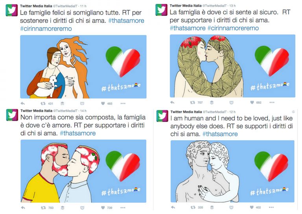Open more options on the 11 h tweet
This screenshot has width=302, height=214.
(123, 103)
